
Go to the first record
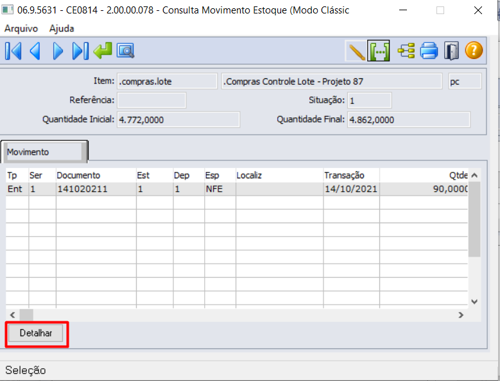13,51
